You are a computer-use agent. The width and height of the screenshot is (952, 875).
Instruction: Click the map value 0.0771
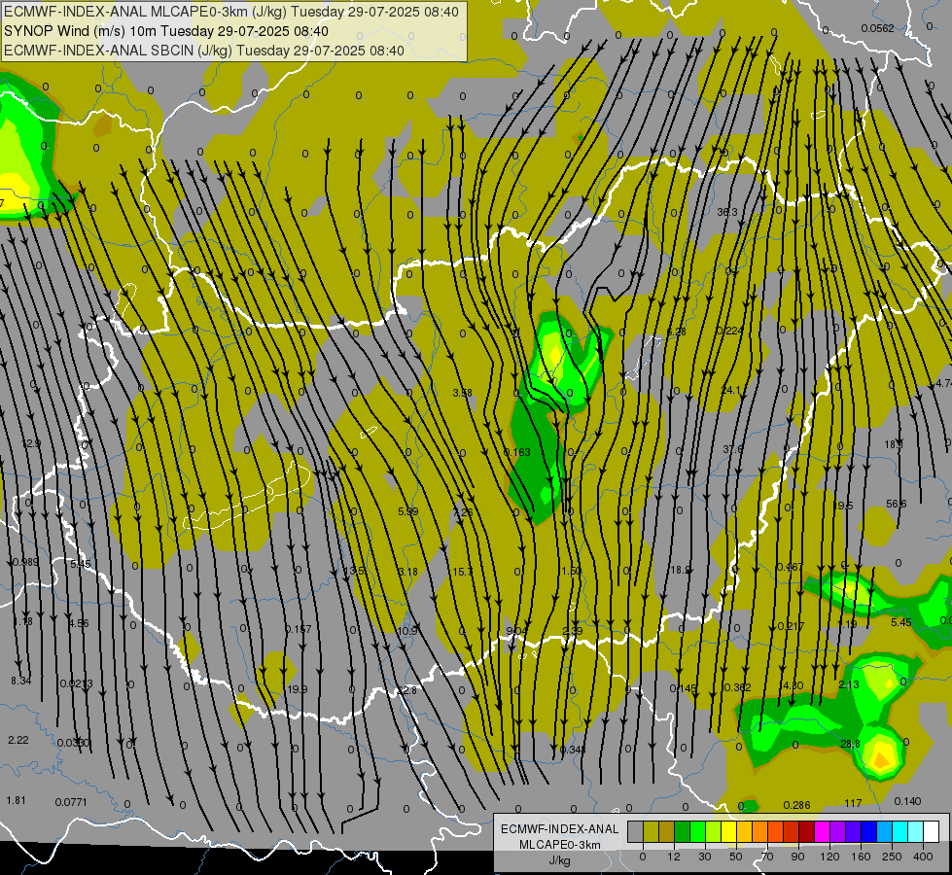tap(71, 802)
